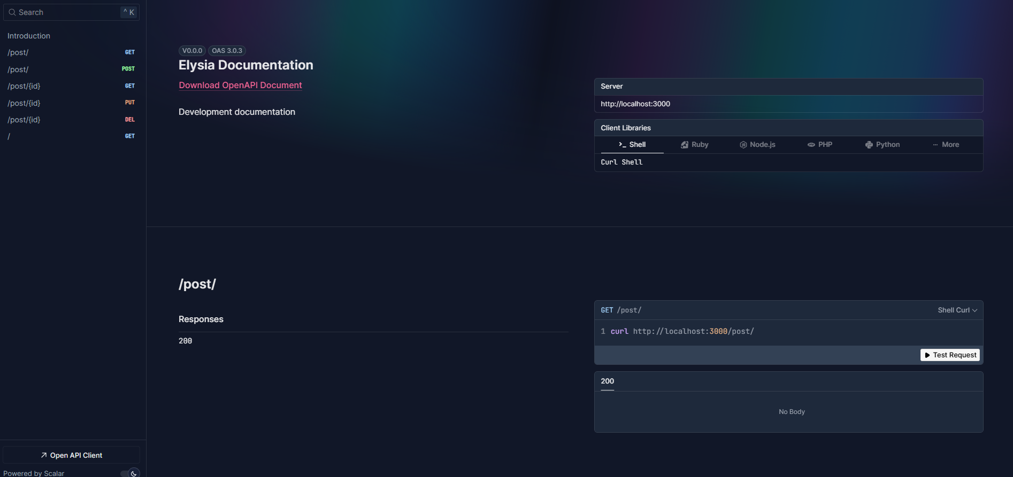
Task: Click the Ruby gem icon
Action: (x=685, y=145)
